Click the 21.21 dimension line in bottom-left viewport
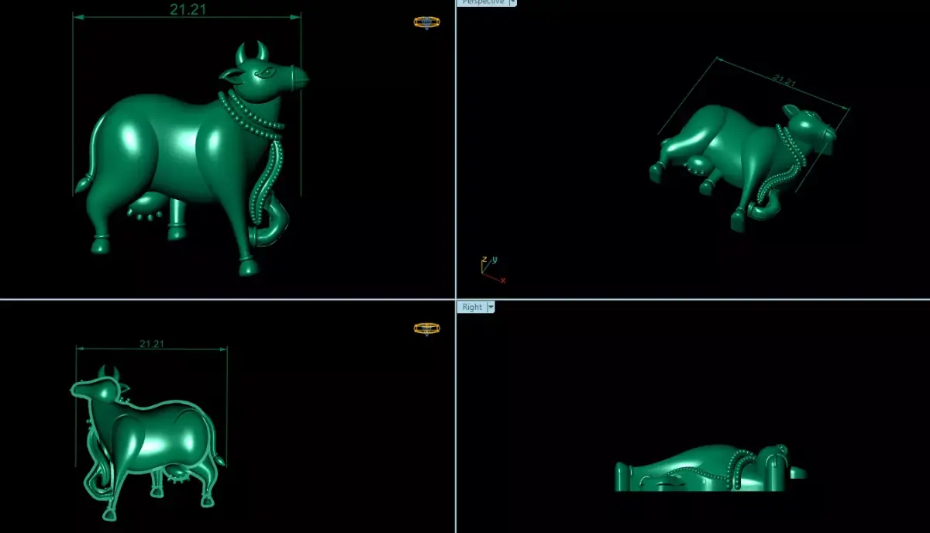 pos(151,343)
